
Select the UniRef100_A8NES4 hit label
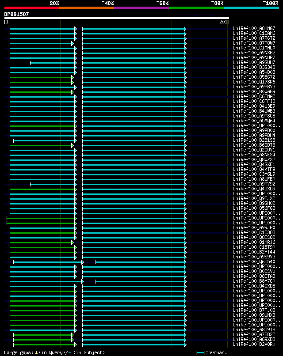tap(254, 155)
